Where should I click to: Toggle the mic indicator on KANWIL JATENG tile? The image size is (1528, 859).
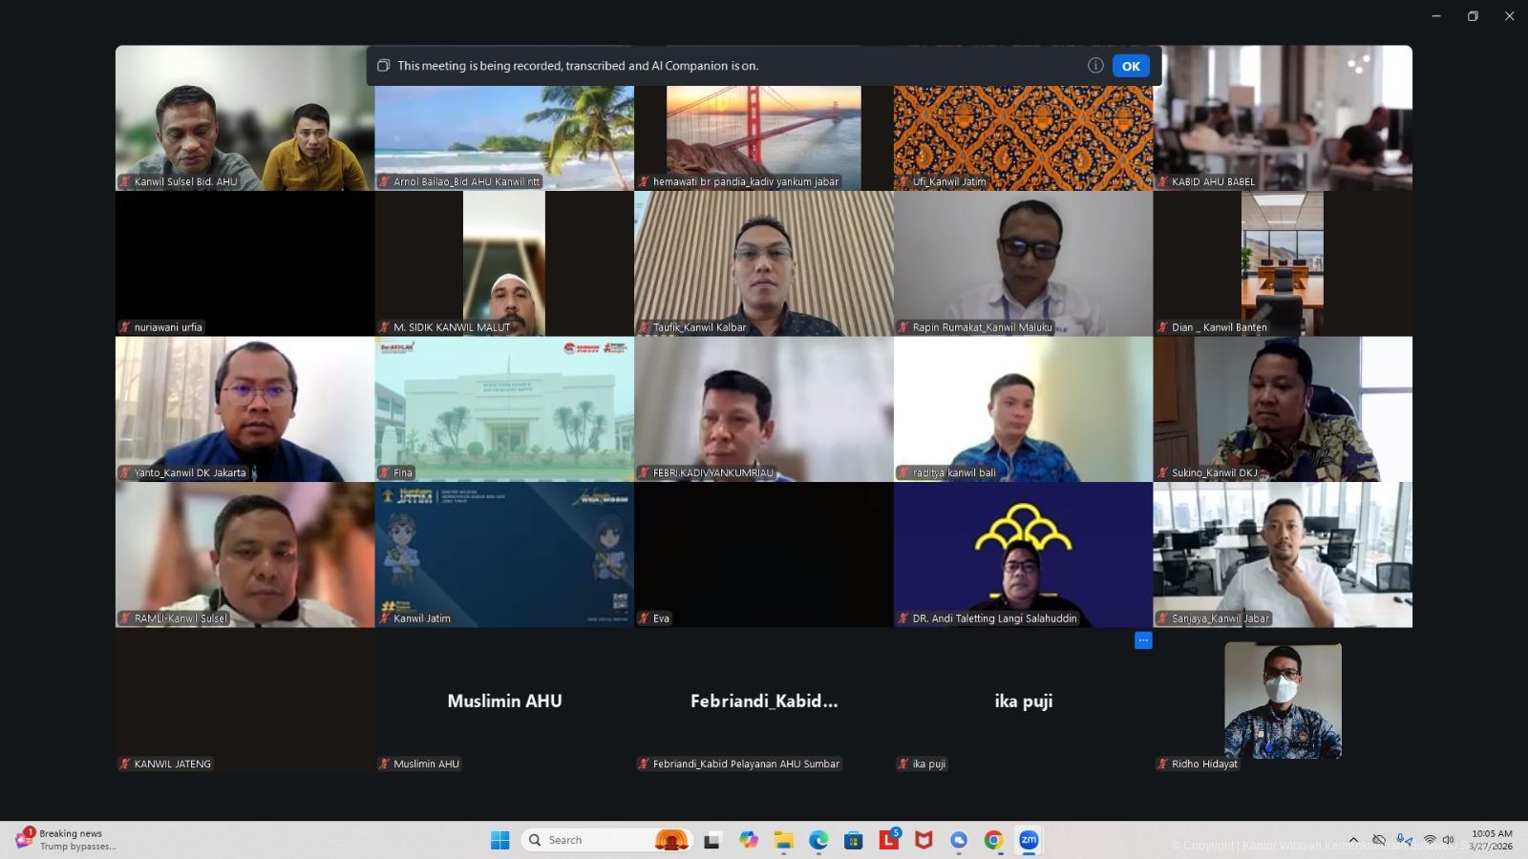coord(123,763)
